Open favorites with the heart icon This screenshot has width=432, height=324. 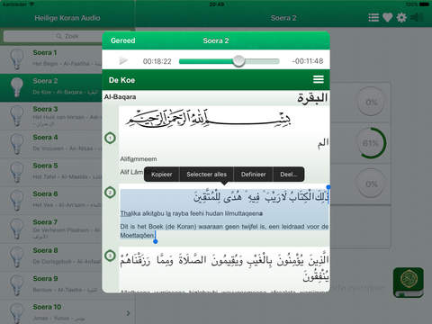point(388,17)
